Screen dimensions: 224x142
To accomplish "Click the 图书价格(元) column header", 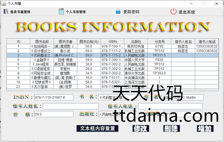I will (x=89, y=42).
